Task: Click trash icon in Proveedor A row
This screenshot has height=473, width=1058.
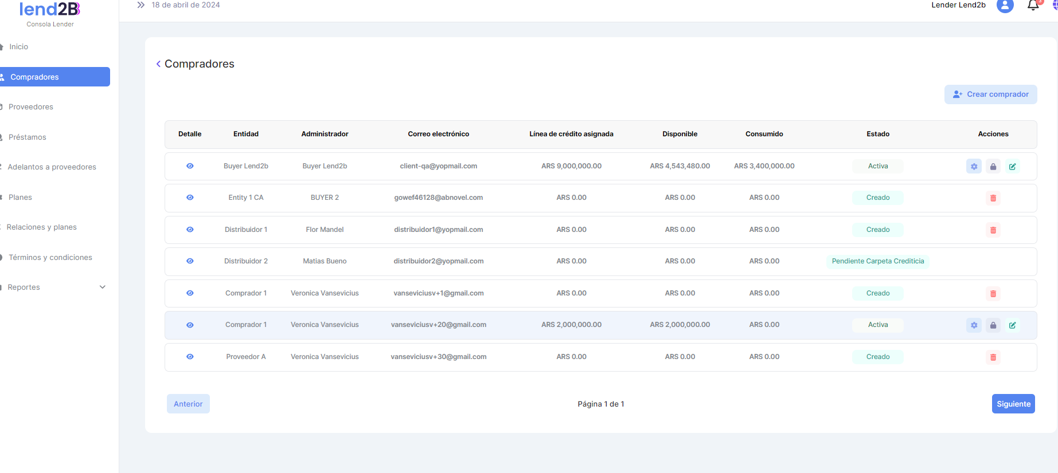Action: coord(993,357)
